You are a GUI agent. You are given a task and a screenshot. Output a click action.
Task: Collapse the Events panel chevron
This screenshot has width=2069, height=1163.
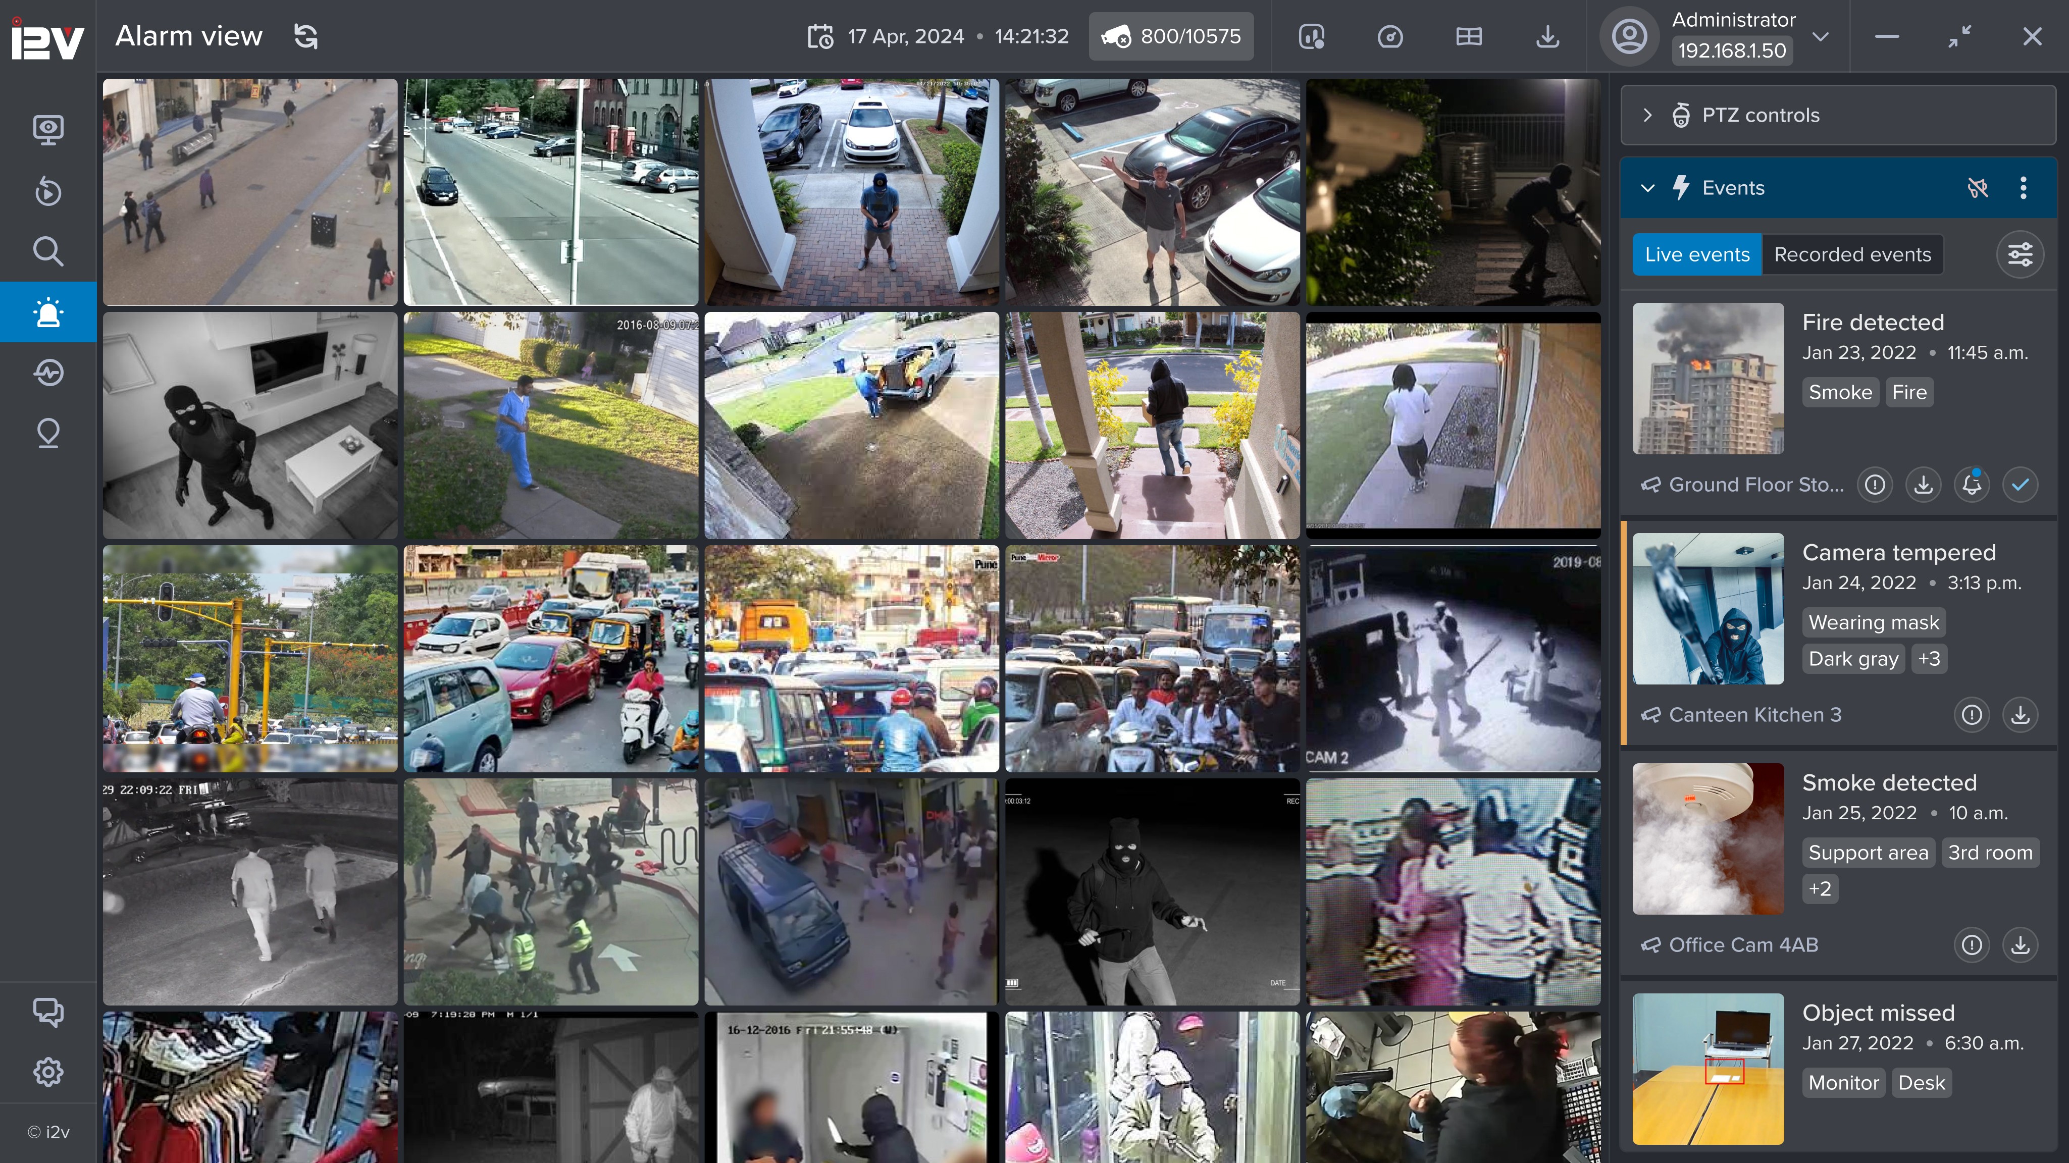1647,188
